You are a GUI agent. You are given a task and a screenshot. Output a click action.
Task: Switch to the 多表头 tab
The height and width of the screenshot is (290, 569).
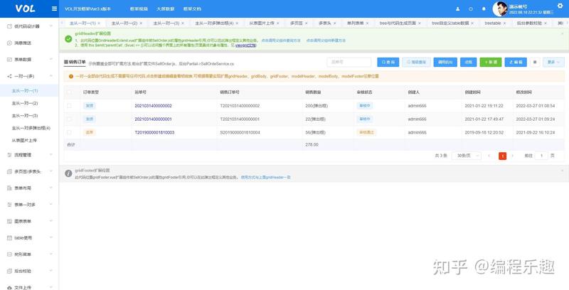coord(324,23)
